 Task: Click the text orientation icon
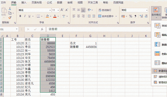click(x=89, y=10)
